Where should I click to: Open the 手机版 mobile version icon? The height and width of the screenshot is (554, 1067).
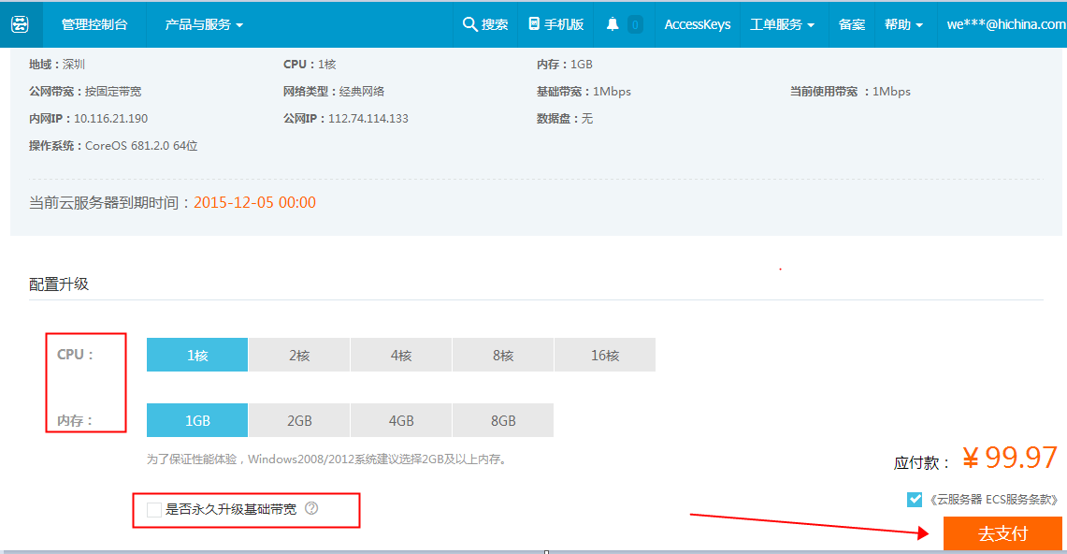(x=534, y=24)
